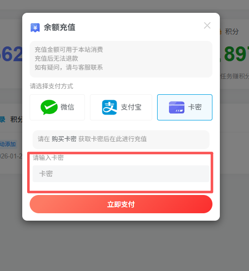Click the 请输入卡密 field label

[48, 157]
